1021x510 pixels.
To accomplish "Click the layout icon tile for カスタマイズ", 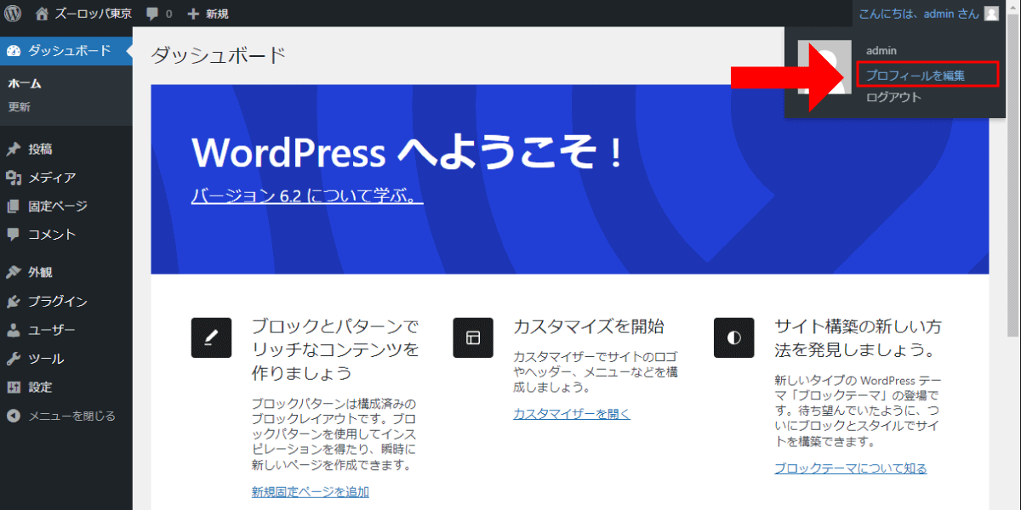I will (473, 337).
